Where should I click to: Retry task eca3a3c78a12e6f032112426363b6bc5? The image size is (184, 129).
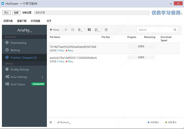(69, 62)
